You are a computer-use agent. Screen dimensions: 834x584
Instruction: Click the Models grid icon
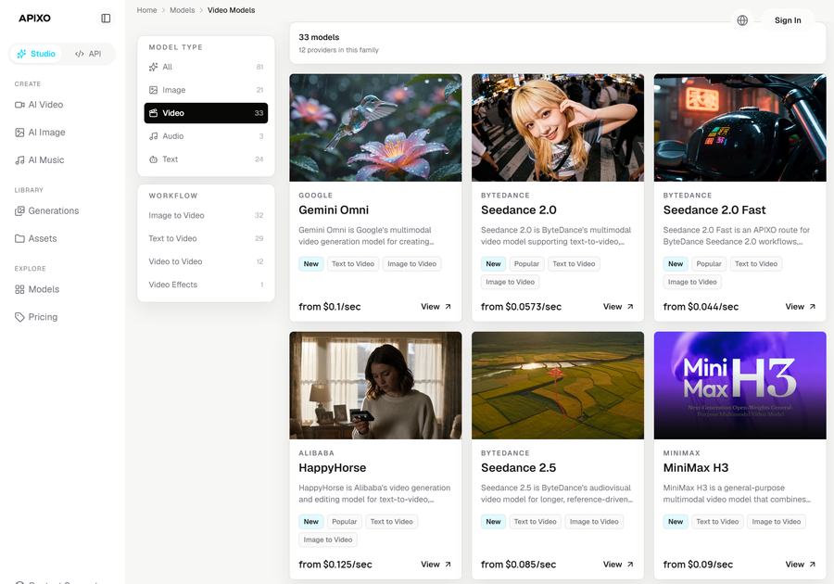click(19, 289)
